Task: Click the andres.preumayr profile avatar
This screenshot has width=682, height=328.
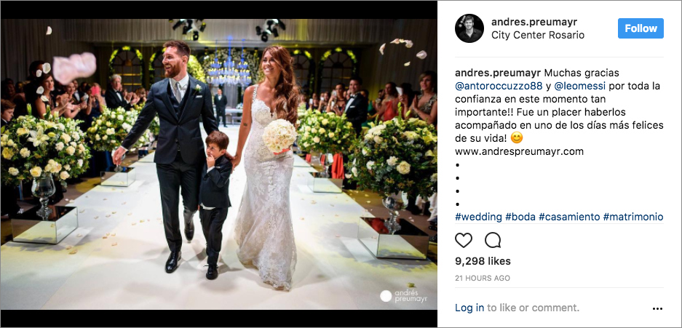Action: (x=469, y=28)
